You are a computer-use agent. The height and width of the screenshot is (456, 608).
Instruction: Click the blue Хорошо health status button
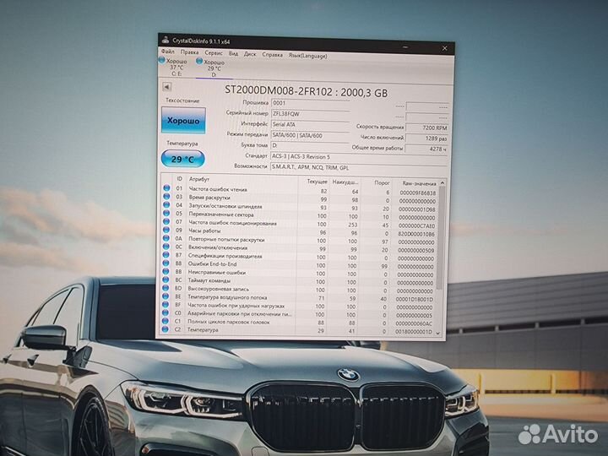click(182, 122)
